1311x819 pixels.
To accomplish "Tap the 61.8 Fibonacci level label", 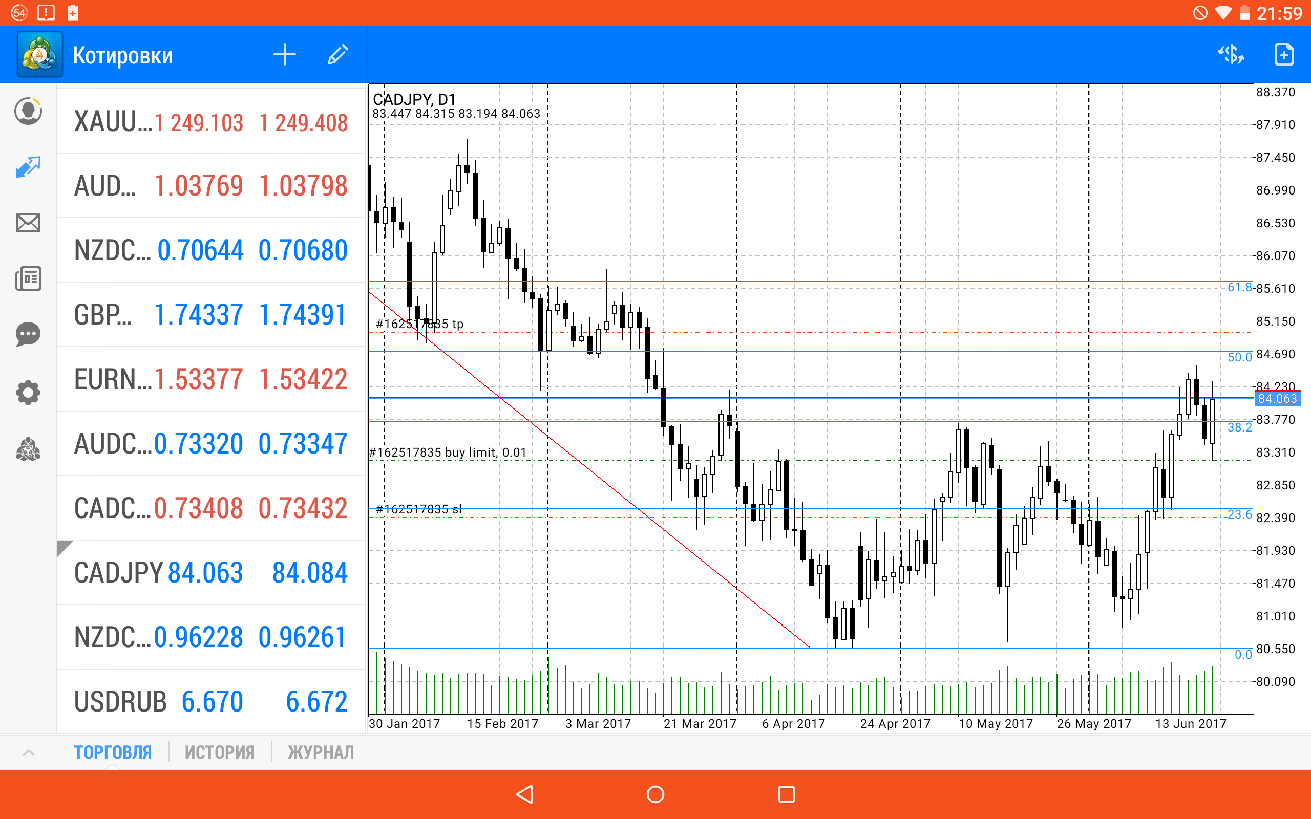I will (1239, 287).
